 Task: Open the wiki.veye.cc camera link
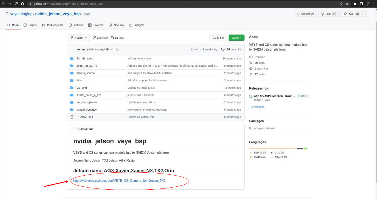(x=119, y=181)
